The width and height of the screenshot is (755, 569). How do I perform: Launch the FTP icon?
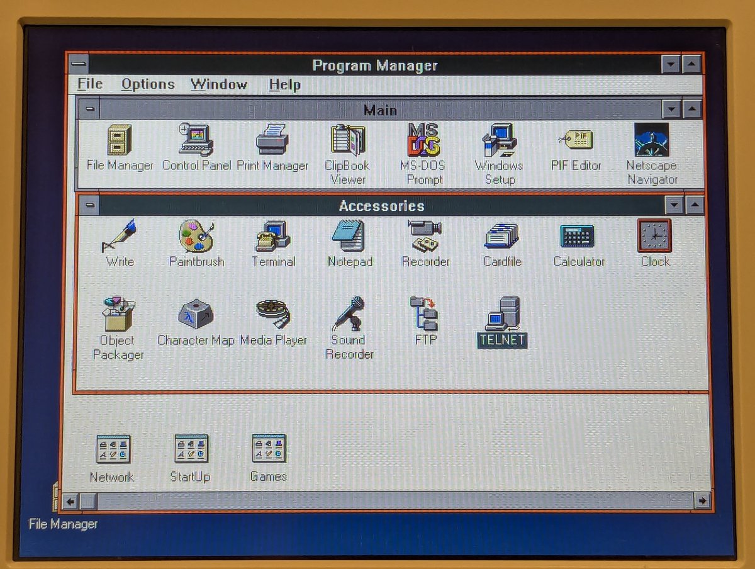click(425, 314)
